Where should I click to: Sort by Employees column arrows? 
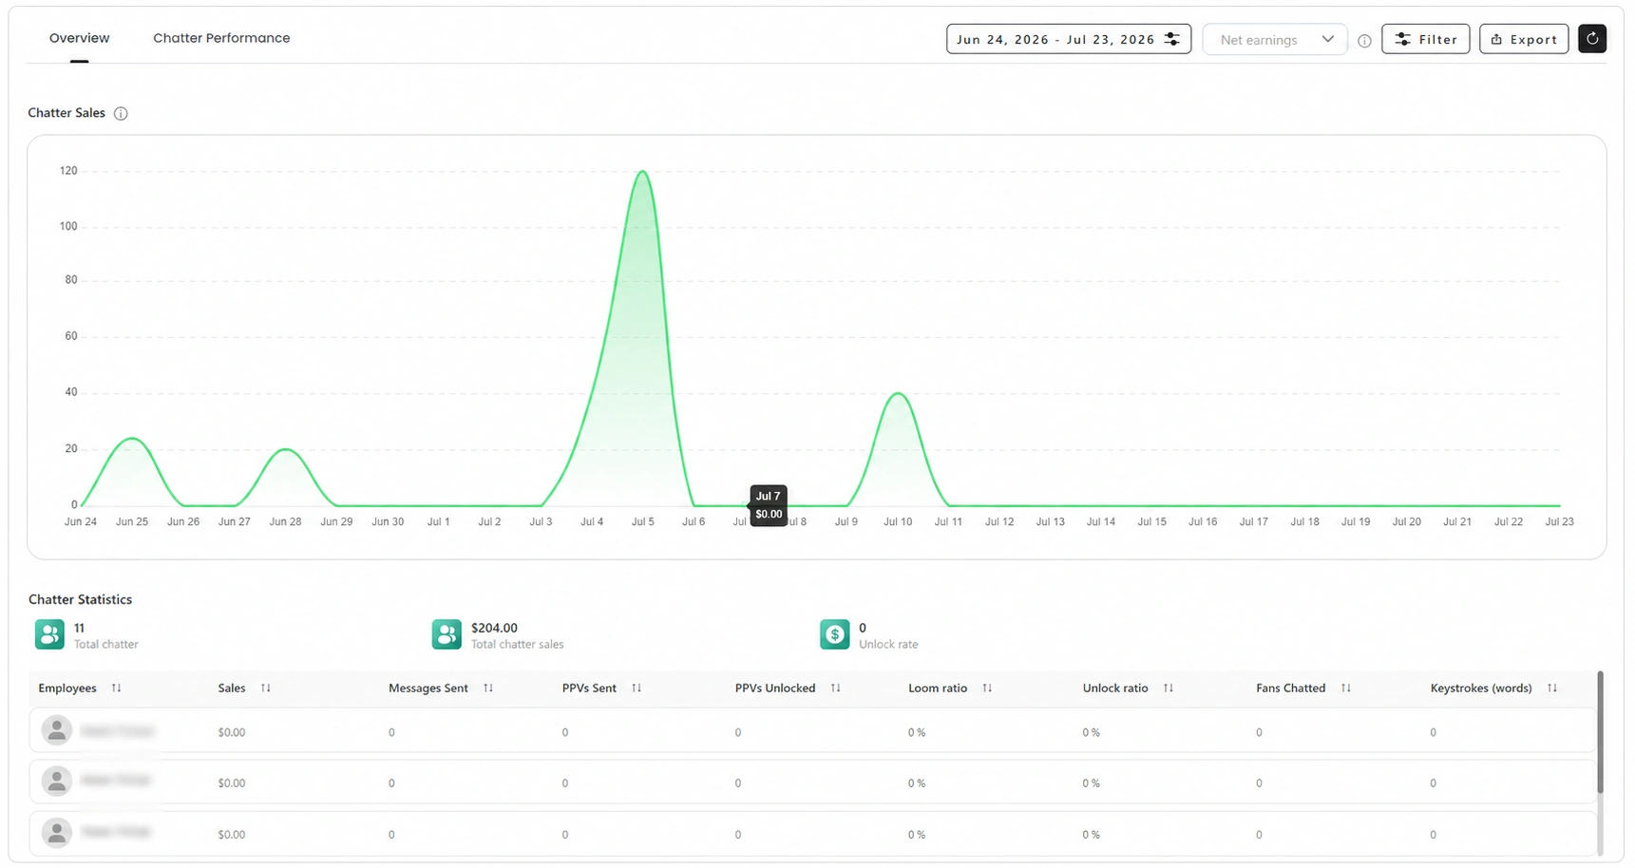point(116,688)
